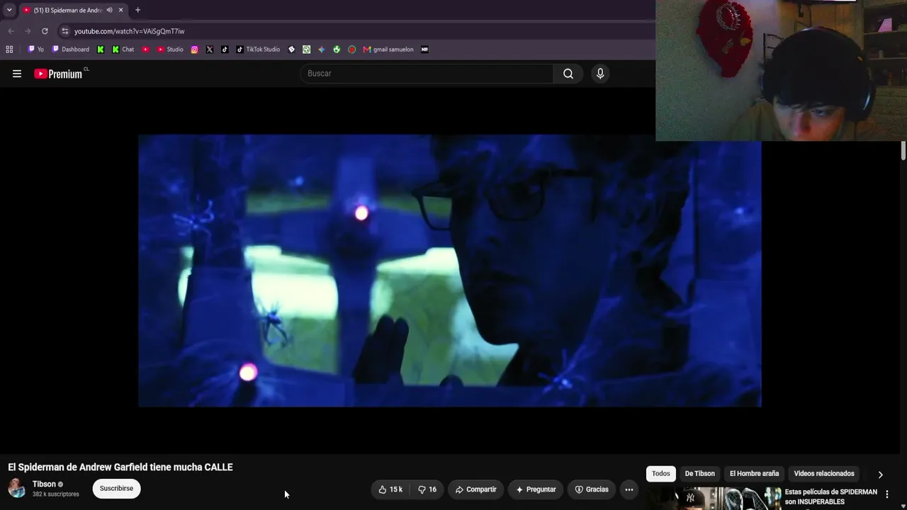Open the Twitch 'Yo' bookmark
The image size is (907, 510).
35,50
